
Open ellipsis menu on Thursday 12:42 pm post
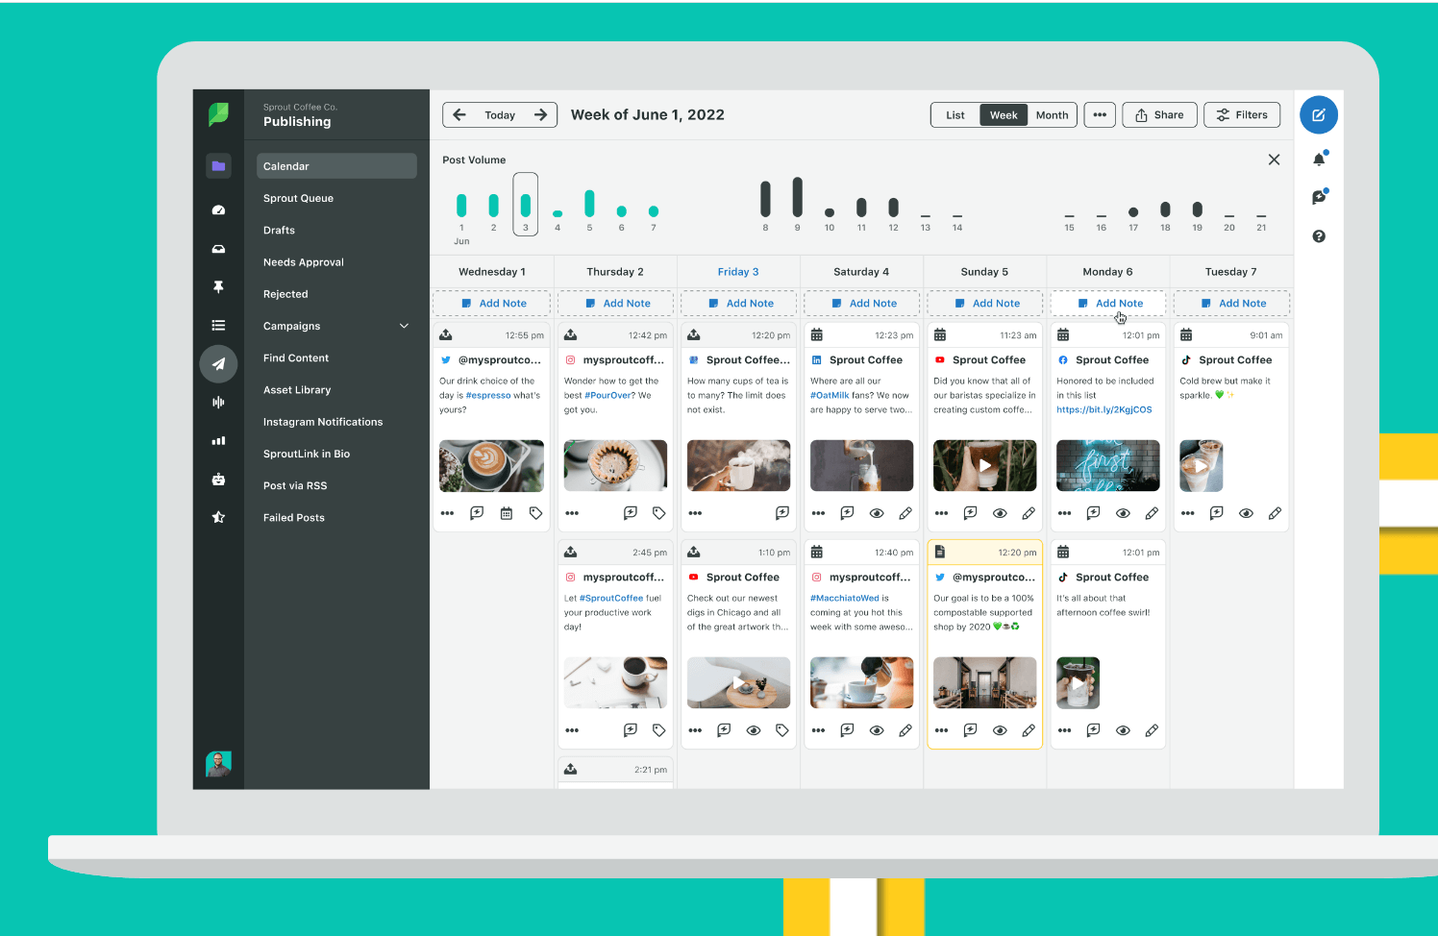pyautogui.click(x=572, y=513)
